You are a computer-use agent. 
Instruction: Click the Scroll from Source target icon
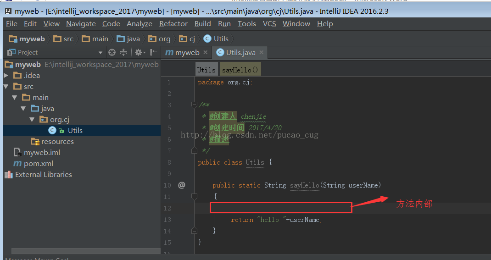(x=112, y=52)
